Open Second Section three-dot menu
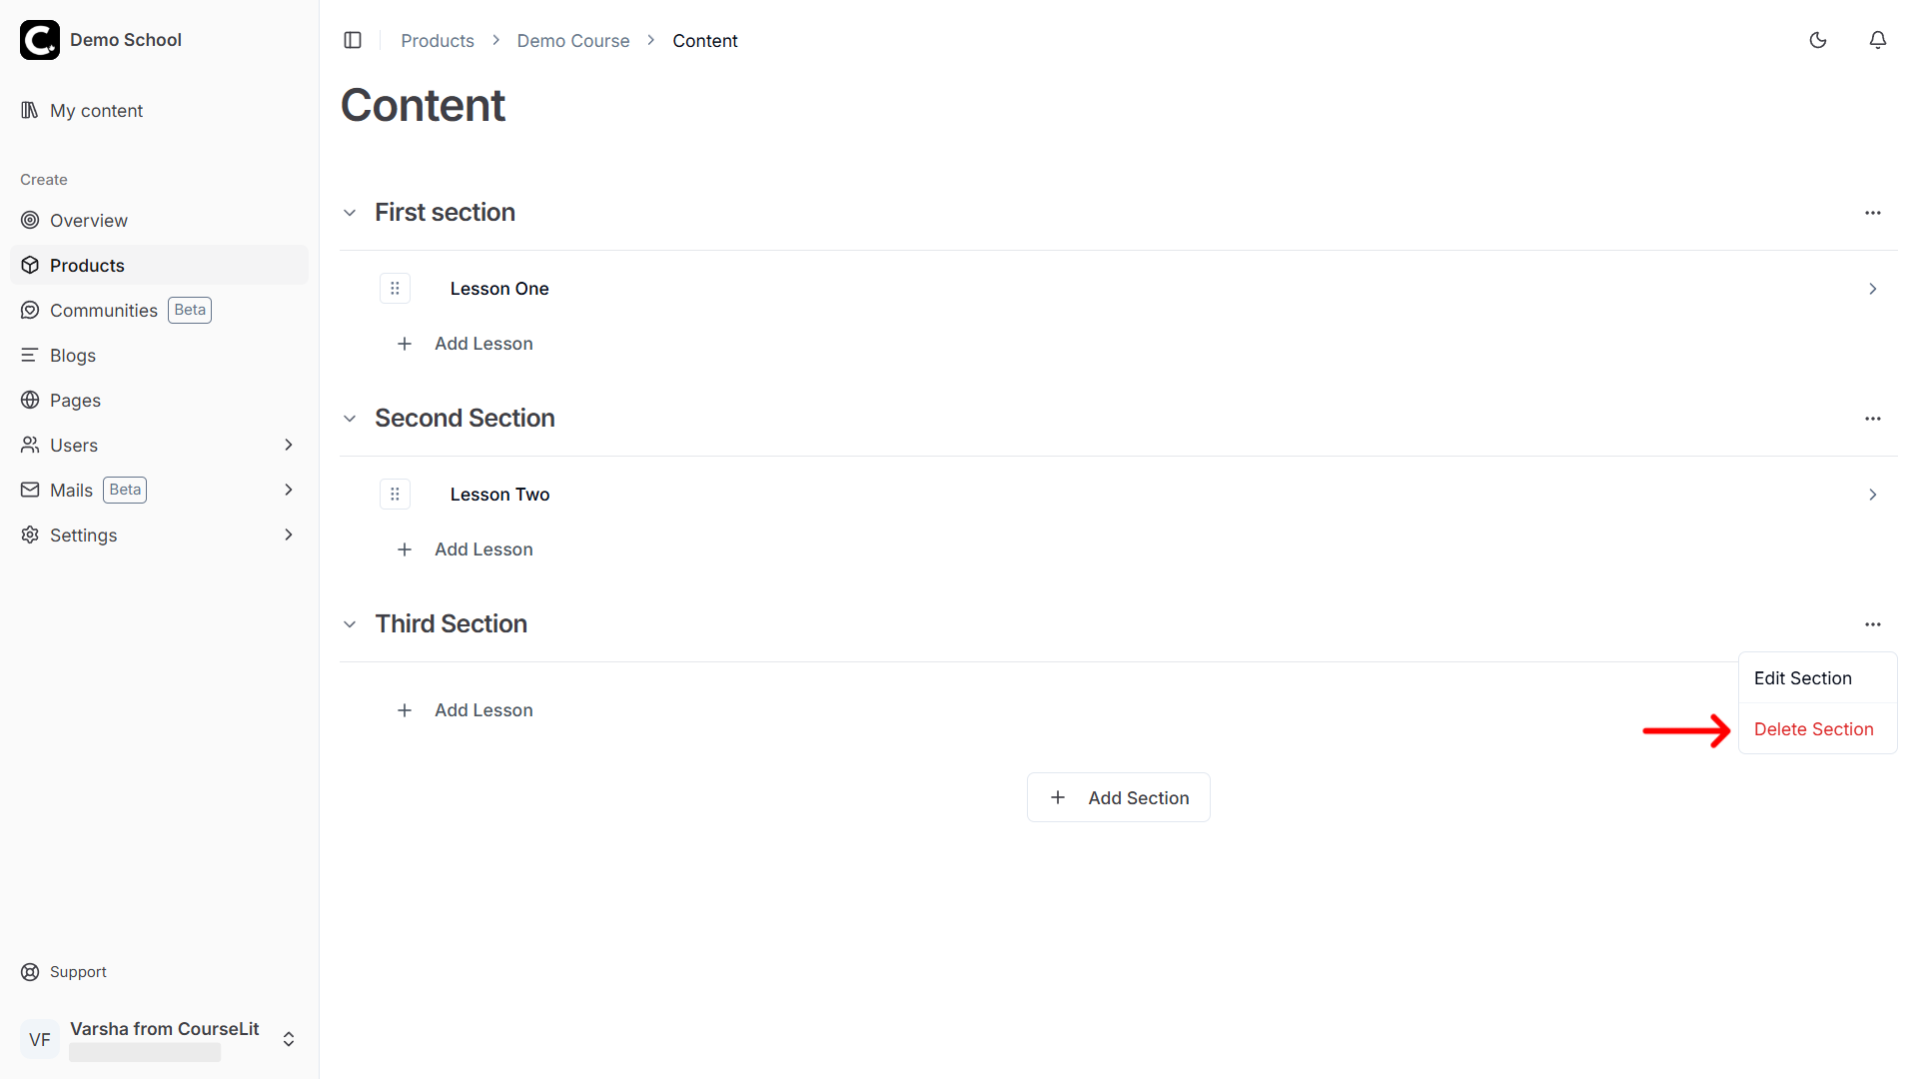The height and width of the screenshot is (1079, 1918). point(1872,419)
